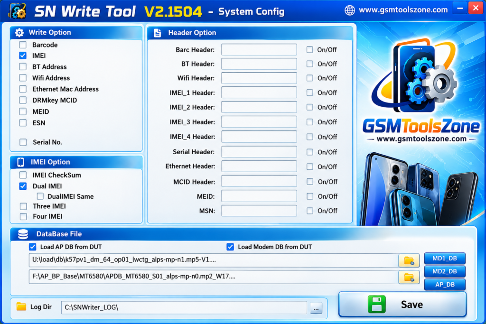The image size is (486, 324).
Task: Click the MCID Header input field
Action: [259, 182]
